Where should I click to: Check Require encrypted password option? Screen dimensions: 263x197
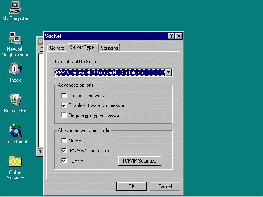64,115
